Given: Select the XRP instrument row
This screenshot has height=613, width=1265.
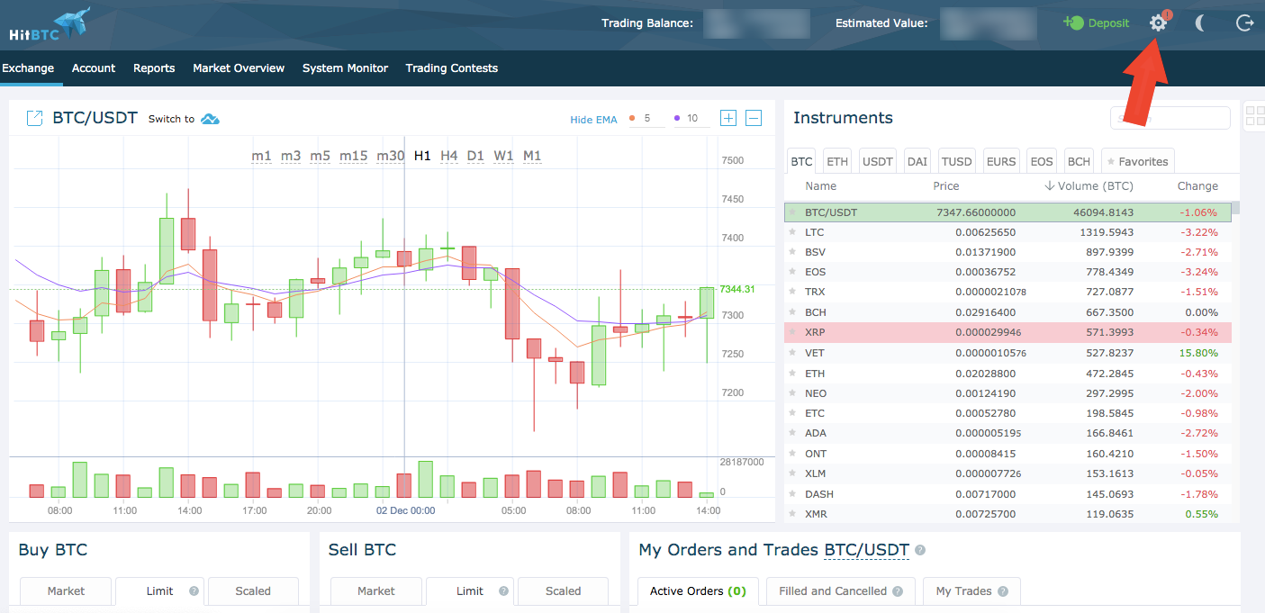Looking at the screenshot, I should (x=1007, y=332).
